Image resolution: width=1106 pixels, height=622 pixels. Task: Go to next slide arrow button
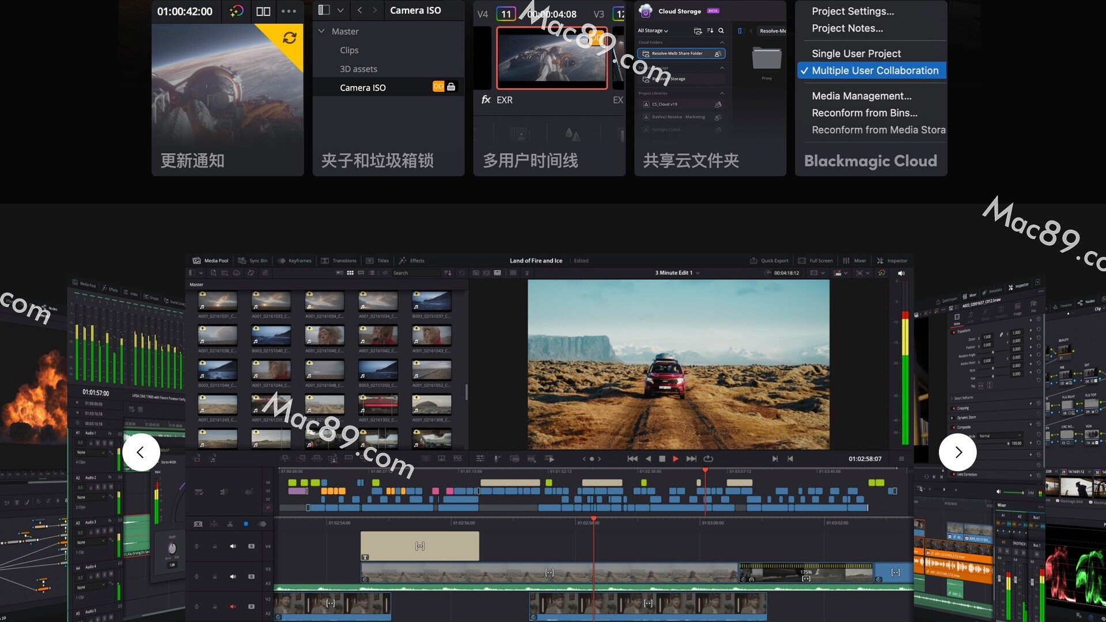coord(957,452)
